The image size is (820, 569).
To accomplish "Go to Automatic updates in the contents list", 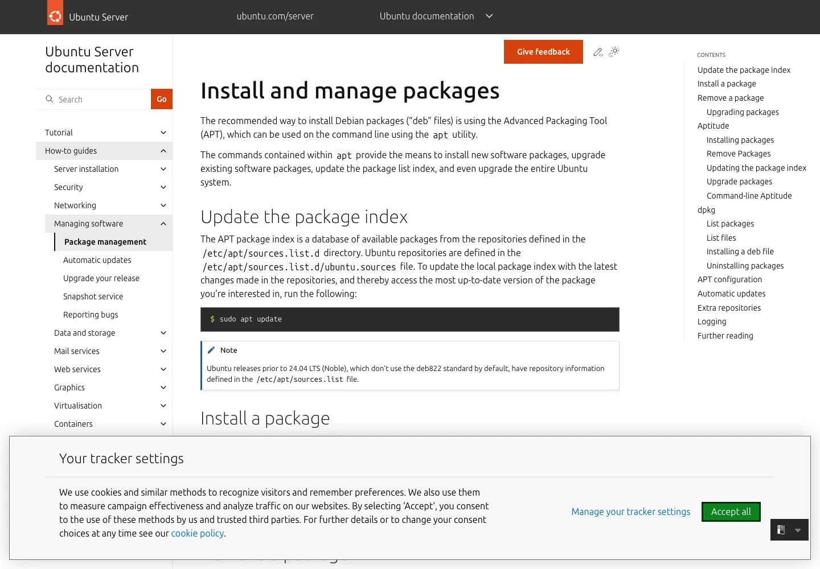I will (x=732, y=294).
